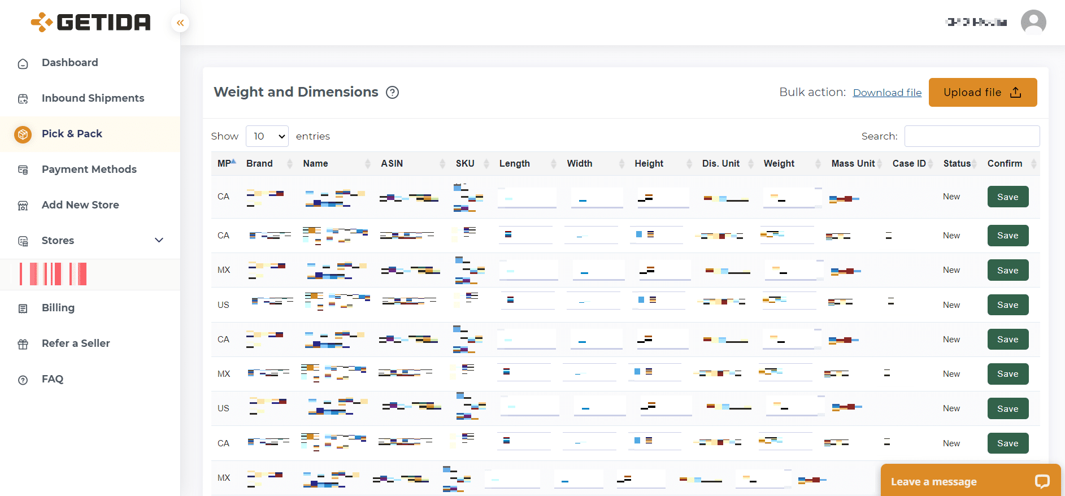Open the user profile avatar icon
The height and width of the screenshot is (496, 1065).
1033,23
